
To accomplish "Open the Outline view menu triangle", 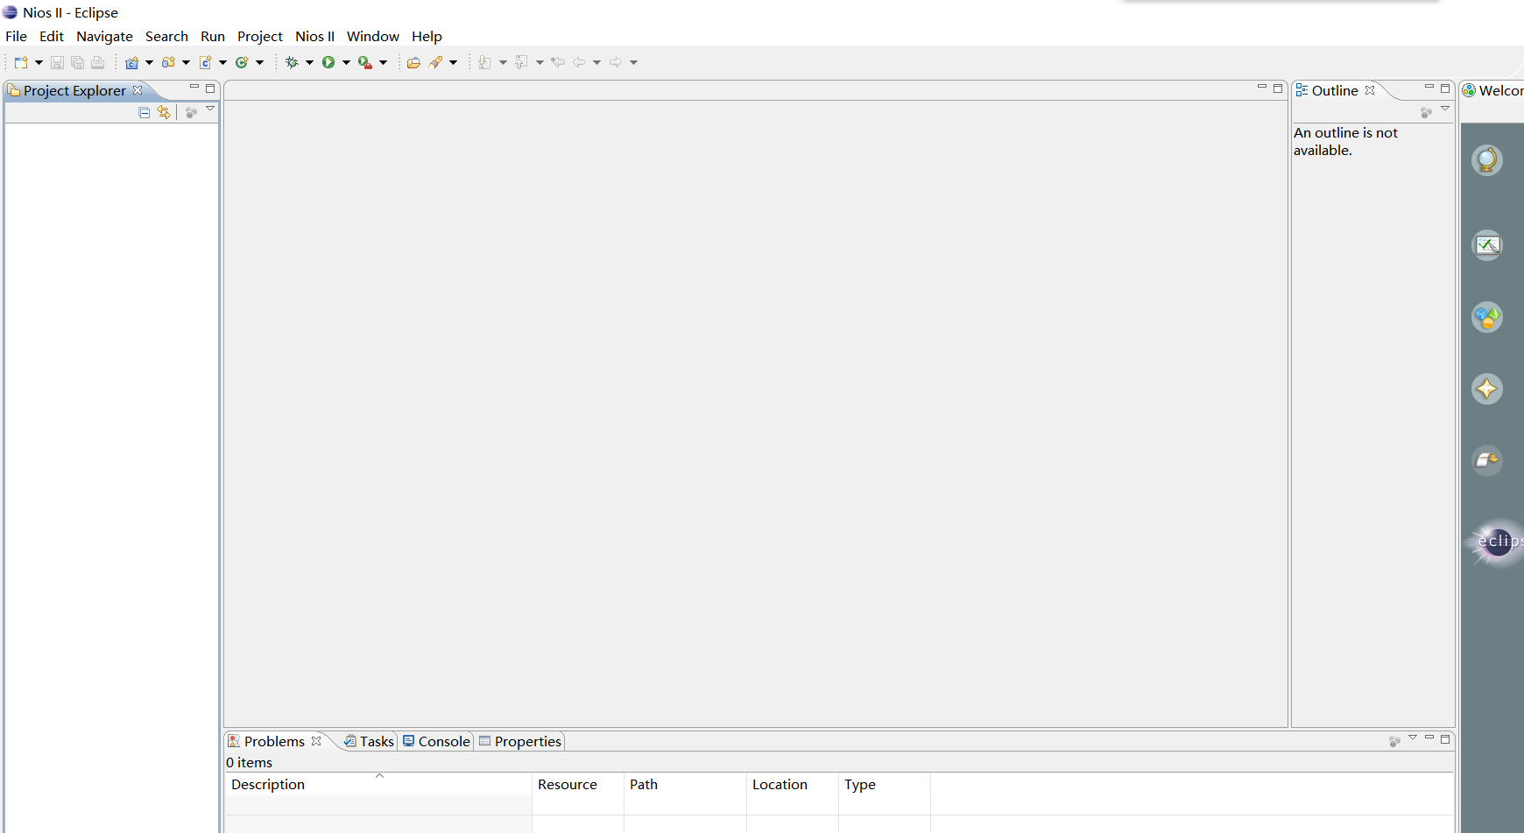I will click(x=1445, y=109).
